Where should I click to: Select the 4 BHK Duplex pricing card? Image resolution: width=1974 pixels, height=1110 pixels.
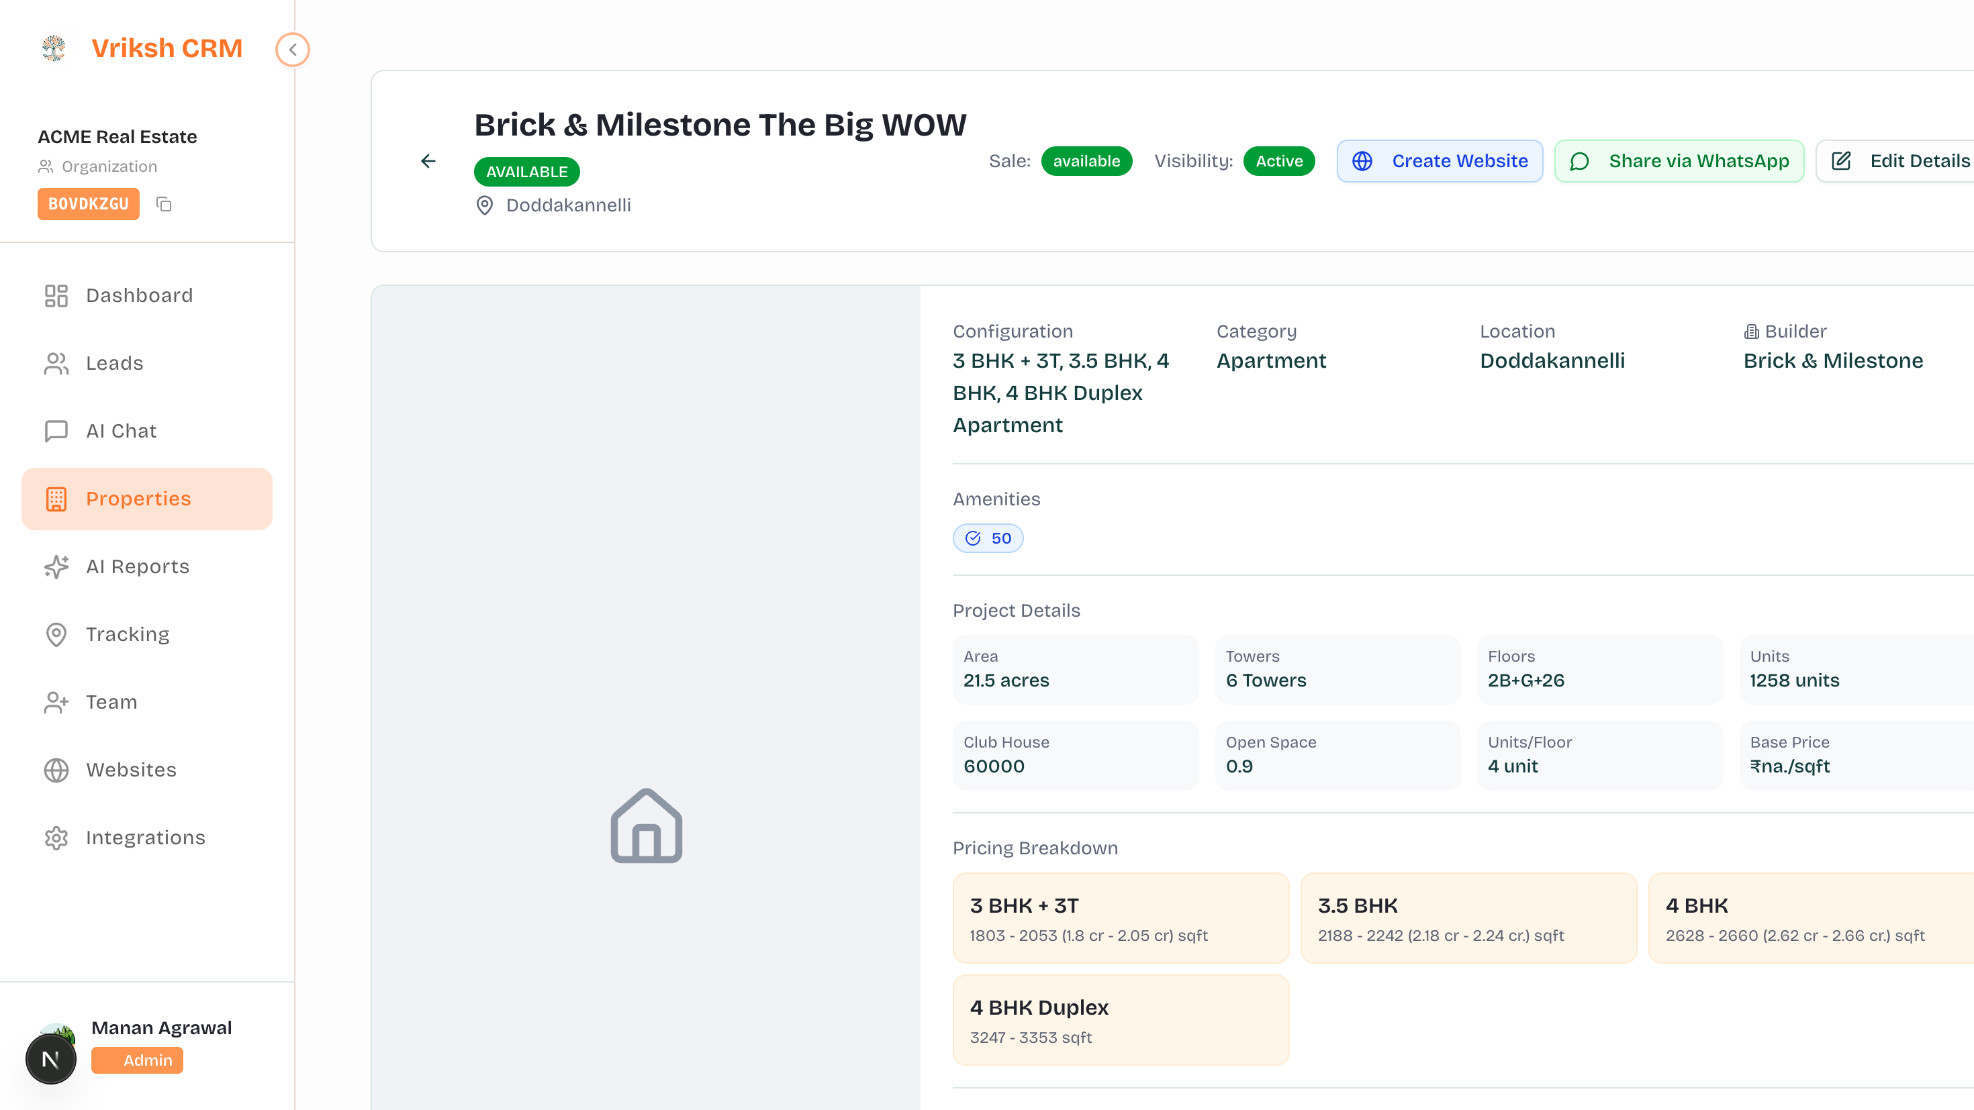click(x=1121, y=1019)
